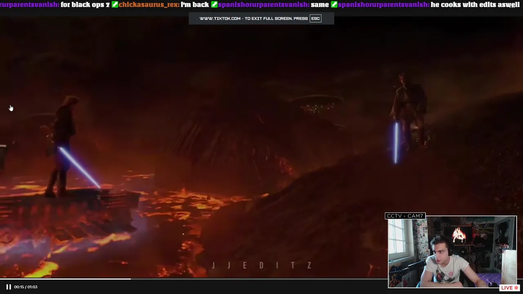Click the "I'm back" chat message
Viewport: 523px width, 294px height.
click(x=195, y=5)
